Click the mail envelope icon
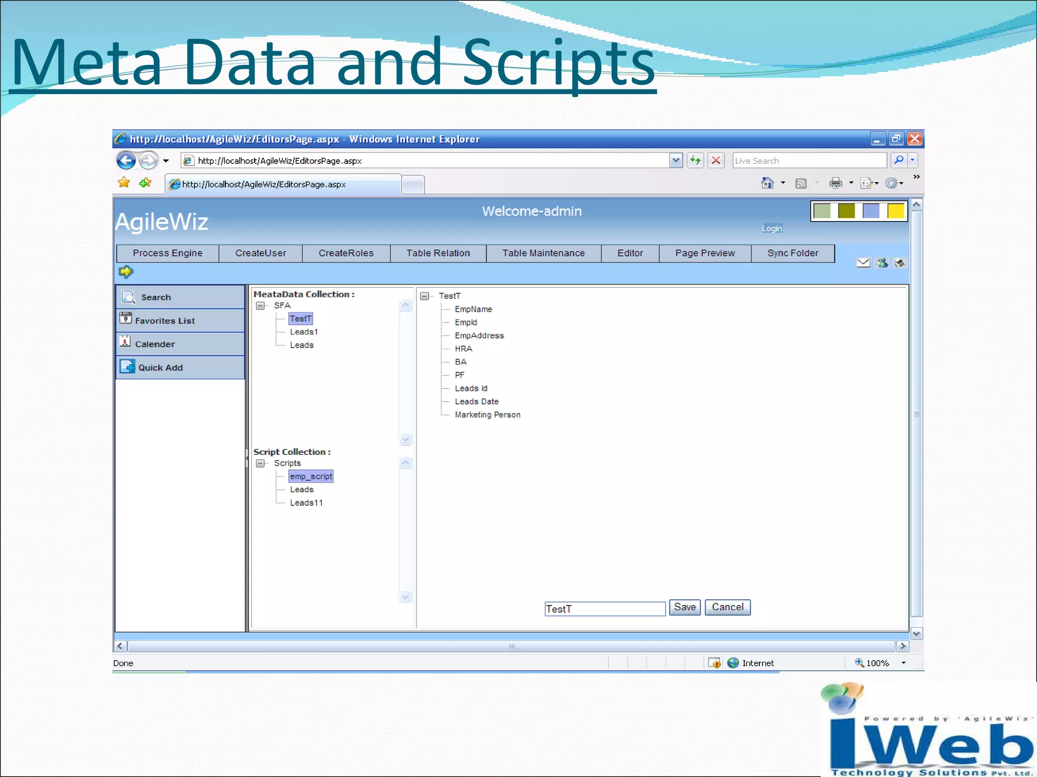Image resolution: width=1037 pixels, height=777 pixels. pos(863,263)
